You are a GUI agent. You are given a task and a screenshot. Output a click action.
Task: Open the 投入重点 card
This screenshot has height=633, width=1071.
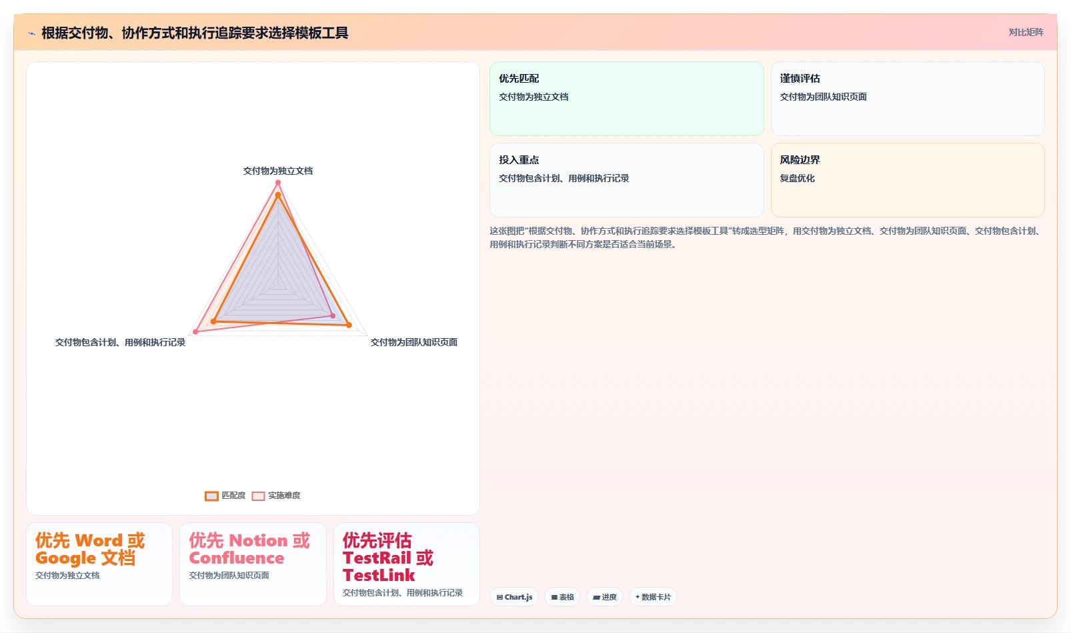tap(627, 180)
